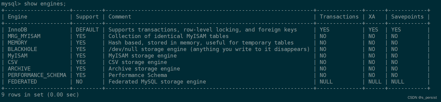Click the '9 rows in set' result line
The image size is (441, 102).
[40, 95]
